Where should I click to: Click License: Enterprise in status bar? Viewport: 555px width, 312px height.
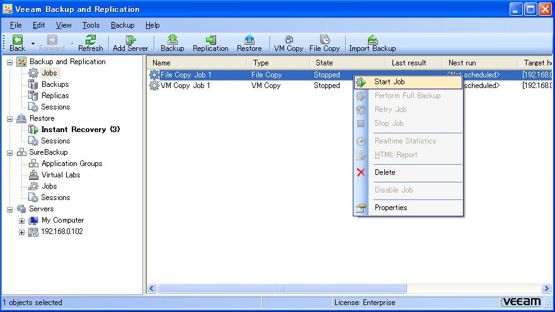point(365,303)
